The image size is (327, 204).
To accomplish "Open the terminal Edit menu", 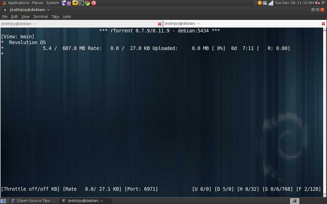I will (x=15, y=17).
